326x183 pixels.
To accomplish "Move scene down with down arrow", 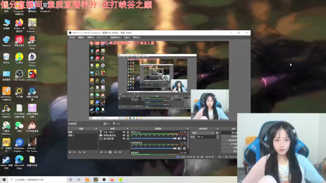I will (x=84, y=152).
